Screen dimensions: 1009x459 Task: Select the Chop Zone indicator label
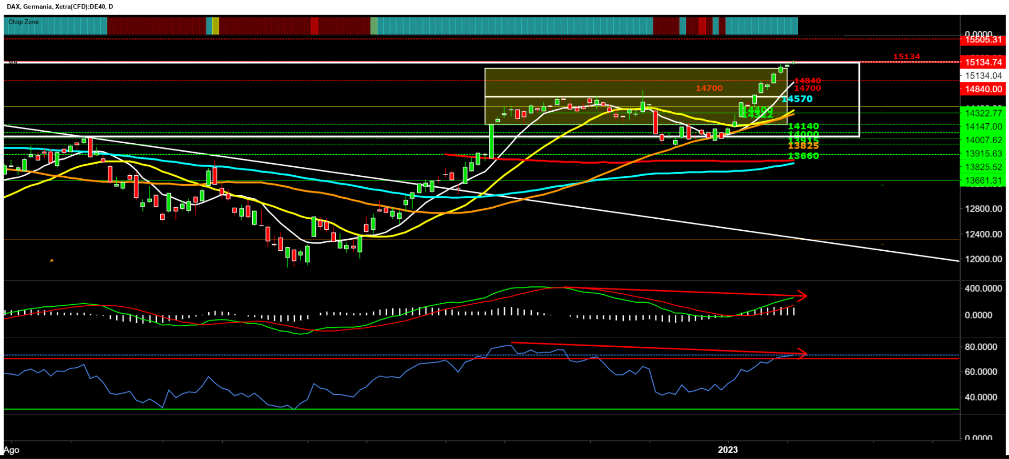24,22
